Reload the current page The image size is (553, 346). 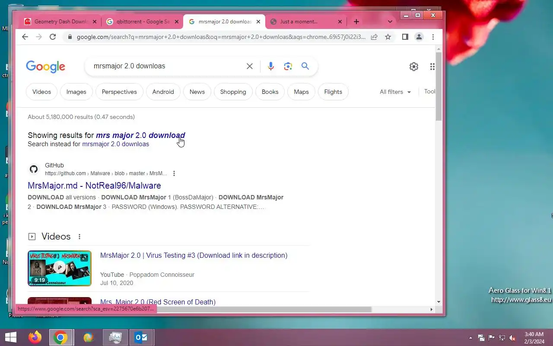53,37
